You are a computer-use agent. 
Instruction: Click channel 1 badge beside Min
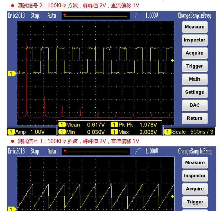coord(62,132)
